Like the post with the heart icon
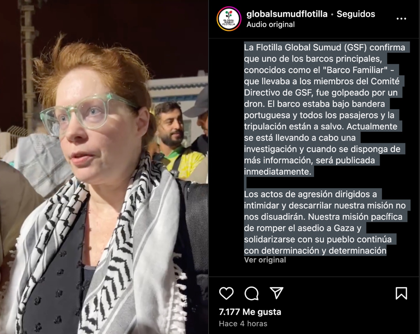The height and width of the screenshot is (334, 420). click(x=226, y=293)
